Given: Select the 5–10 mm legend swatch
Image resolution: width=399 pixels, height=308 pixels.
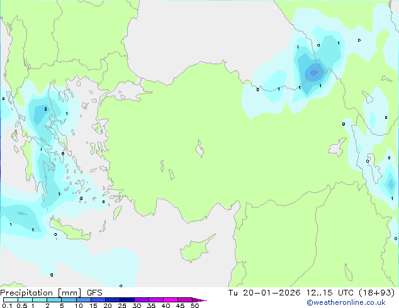Looking at the screenshot, I should click(x=69, y=300).
